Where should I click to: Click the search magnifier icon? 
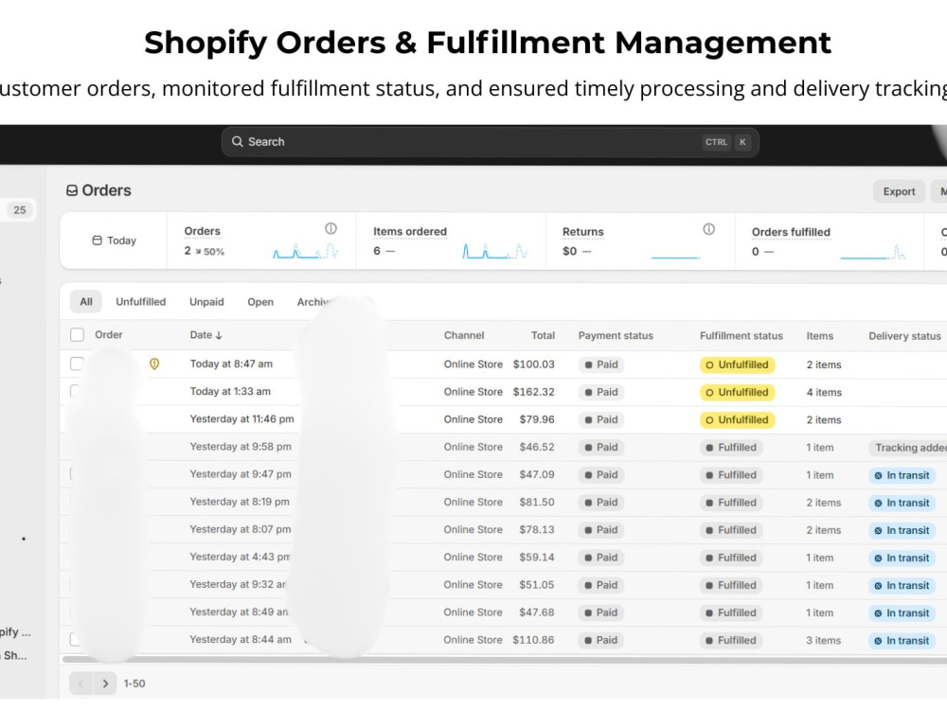click(x=238, y=141)
